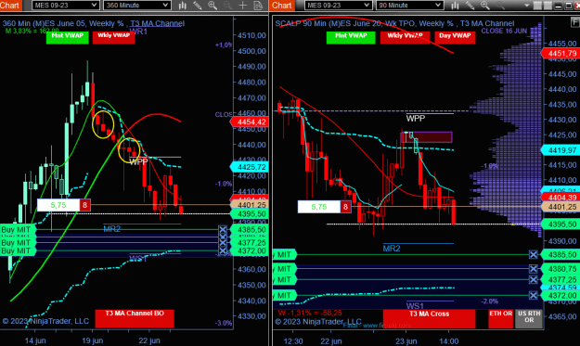580x346 pixels.
Task: Cancel the 4372,00 Buy MIT order in left chart
Action: (223, 251)
